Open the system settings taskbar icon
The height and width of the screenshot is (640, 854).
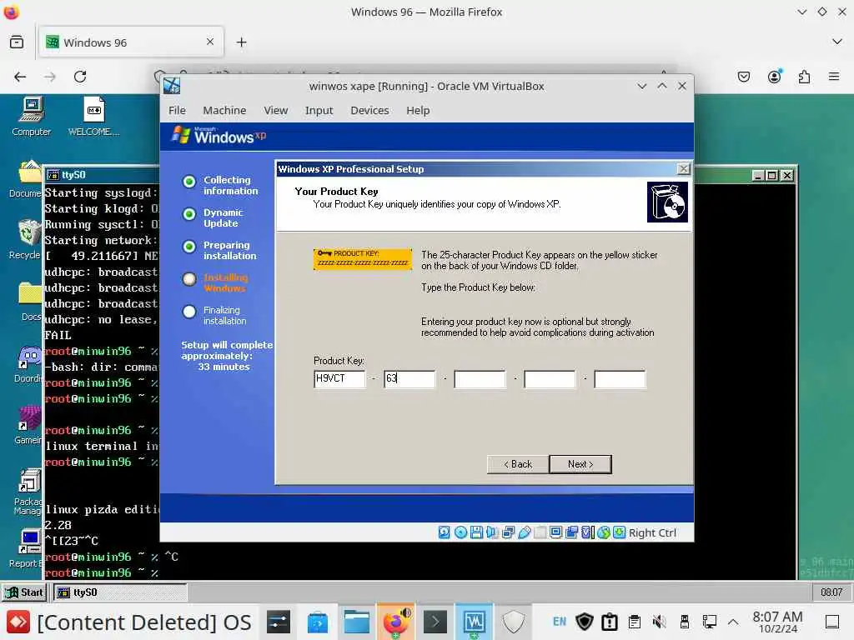279,622
